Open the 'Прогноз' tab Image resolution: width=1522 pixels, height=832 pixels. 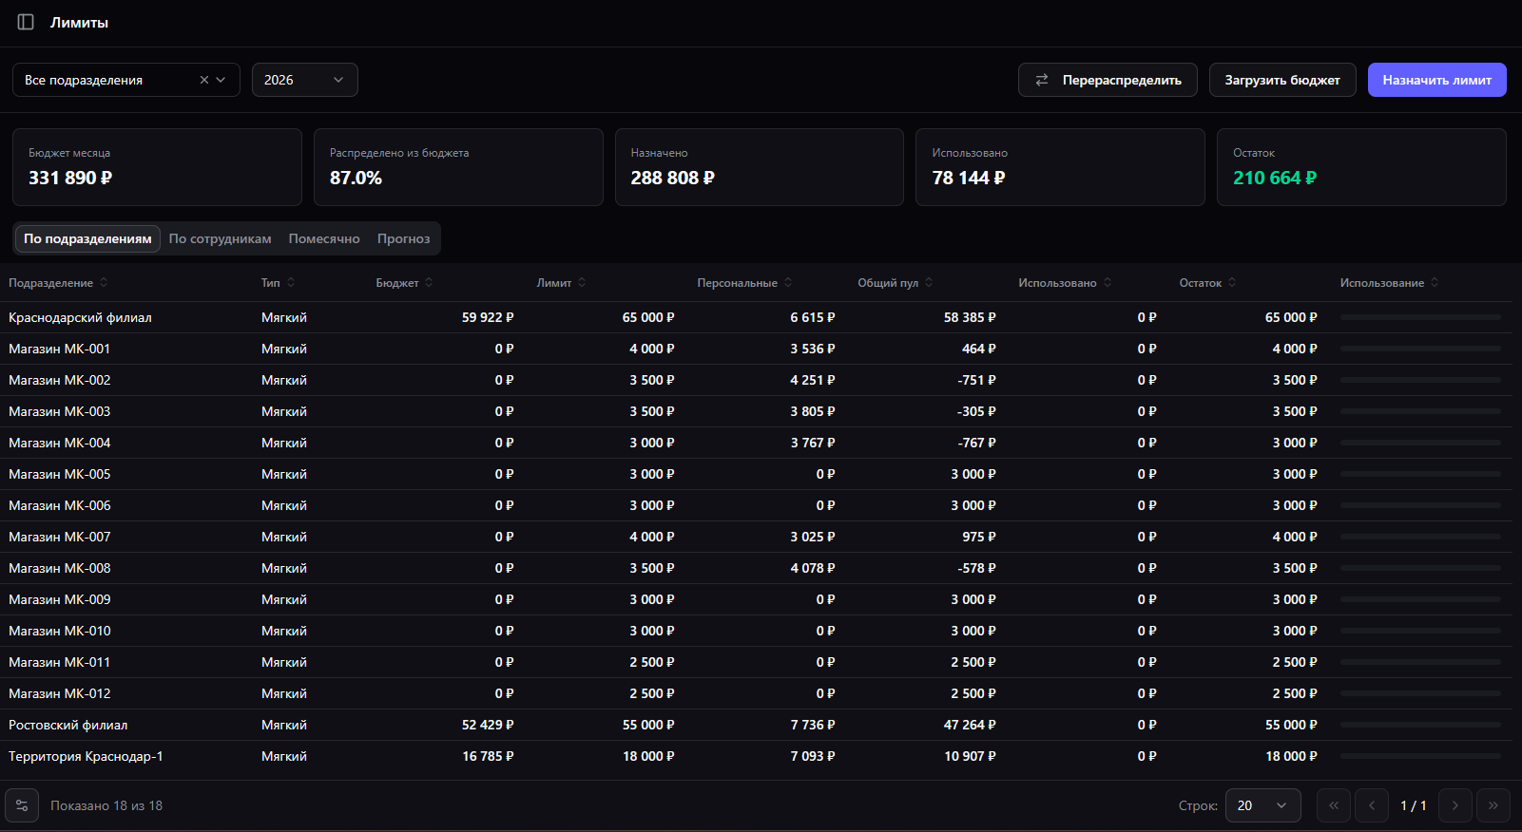click(x=403, y=238)
